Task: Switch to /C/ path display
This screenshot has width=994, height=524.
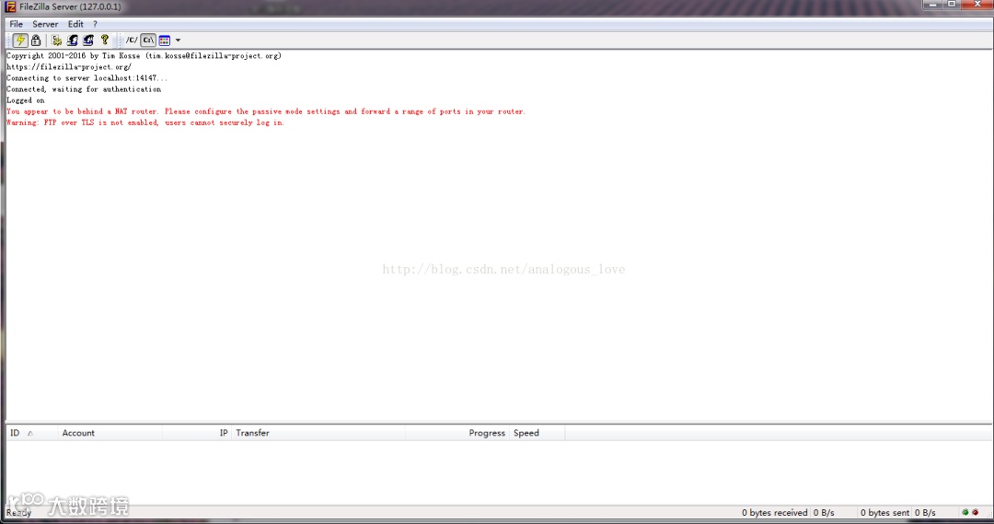Action: 132,40
